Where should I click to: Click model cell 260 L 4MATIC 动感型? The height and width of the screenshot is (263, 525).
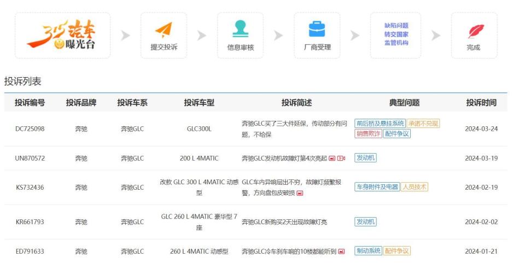click(199, 252)
